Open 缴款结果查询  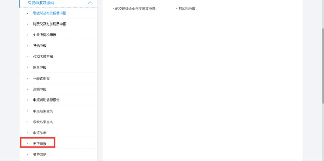click(43, 122)
